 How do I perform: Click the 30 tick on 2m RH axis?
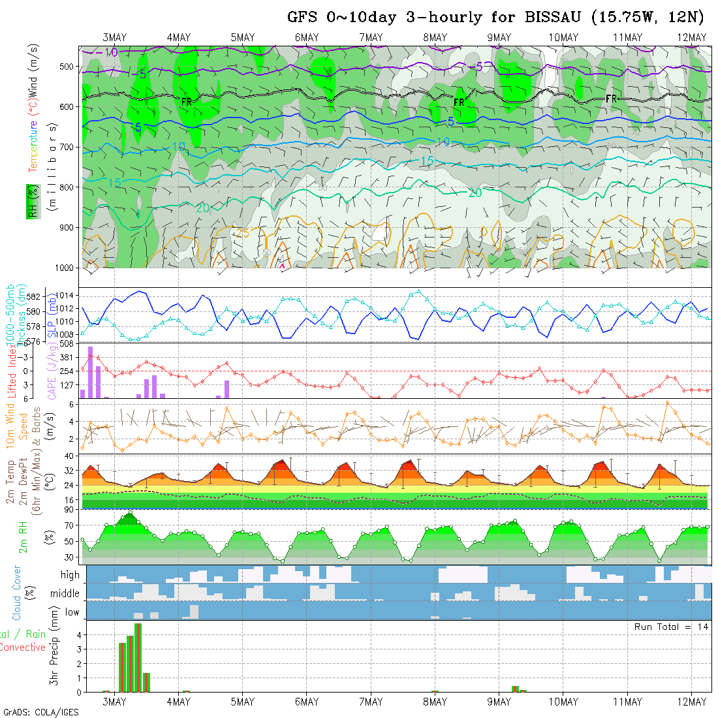(x=69, y=557)
